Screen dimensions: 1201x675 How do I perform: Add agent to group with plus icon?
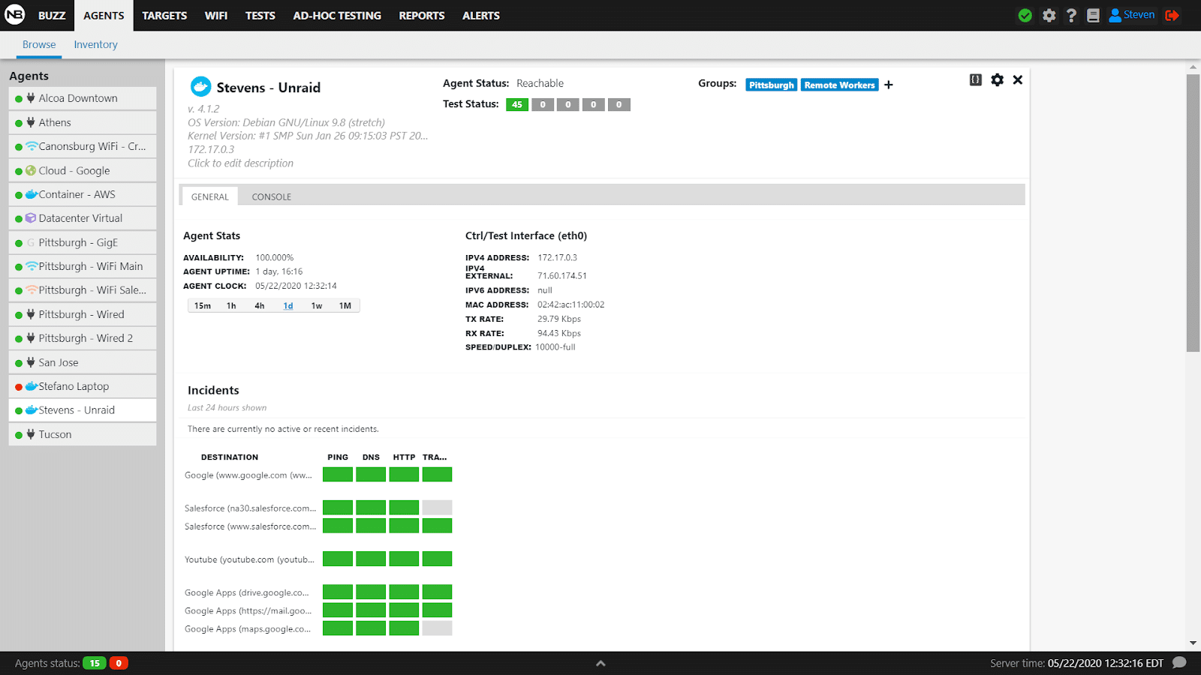[889, 85]
